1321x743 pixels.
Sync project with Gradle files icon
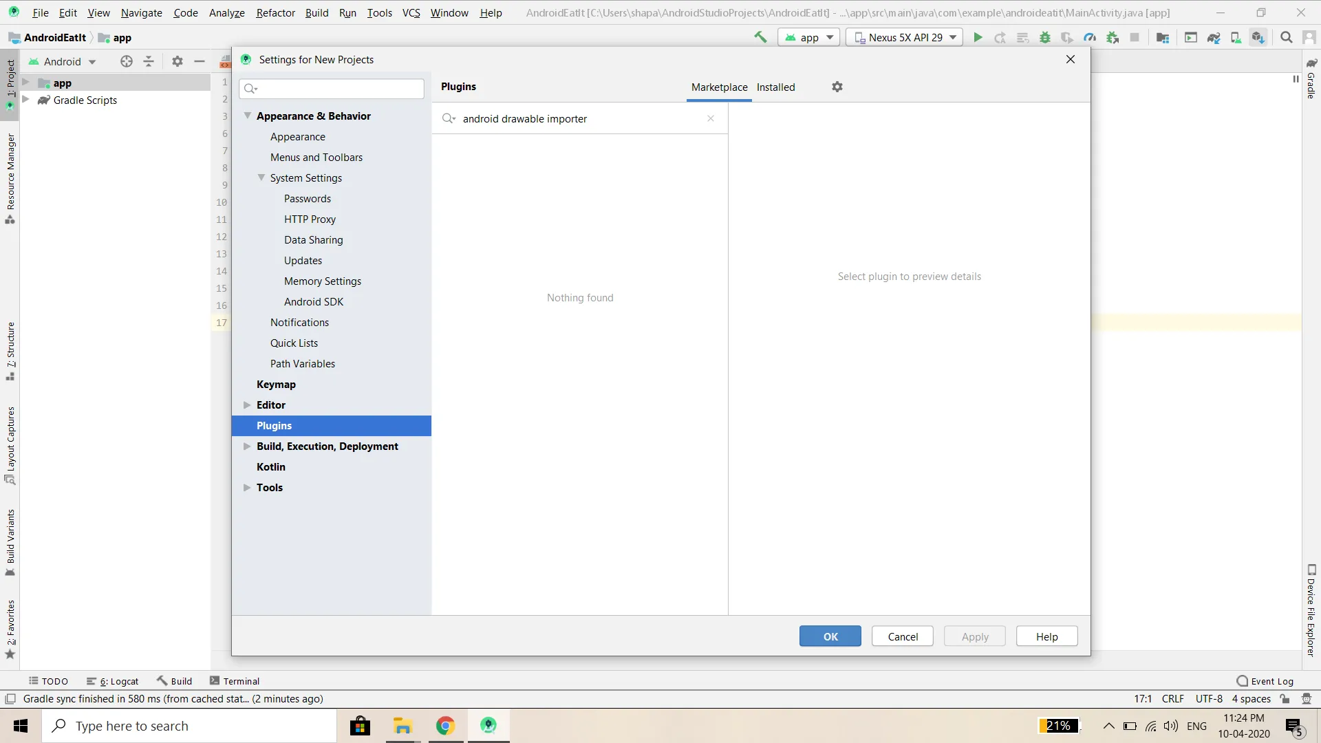[x=1214, y=37]
